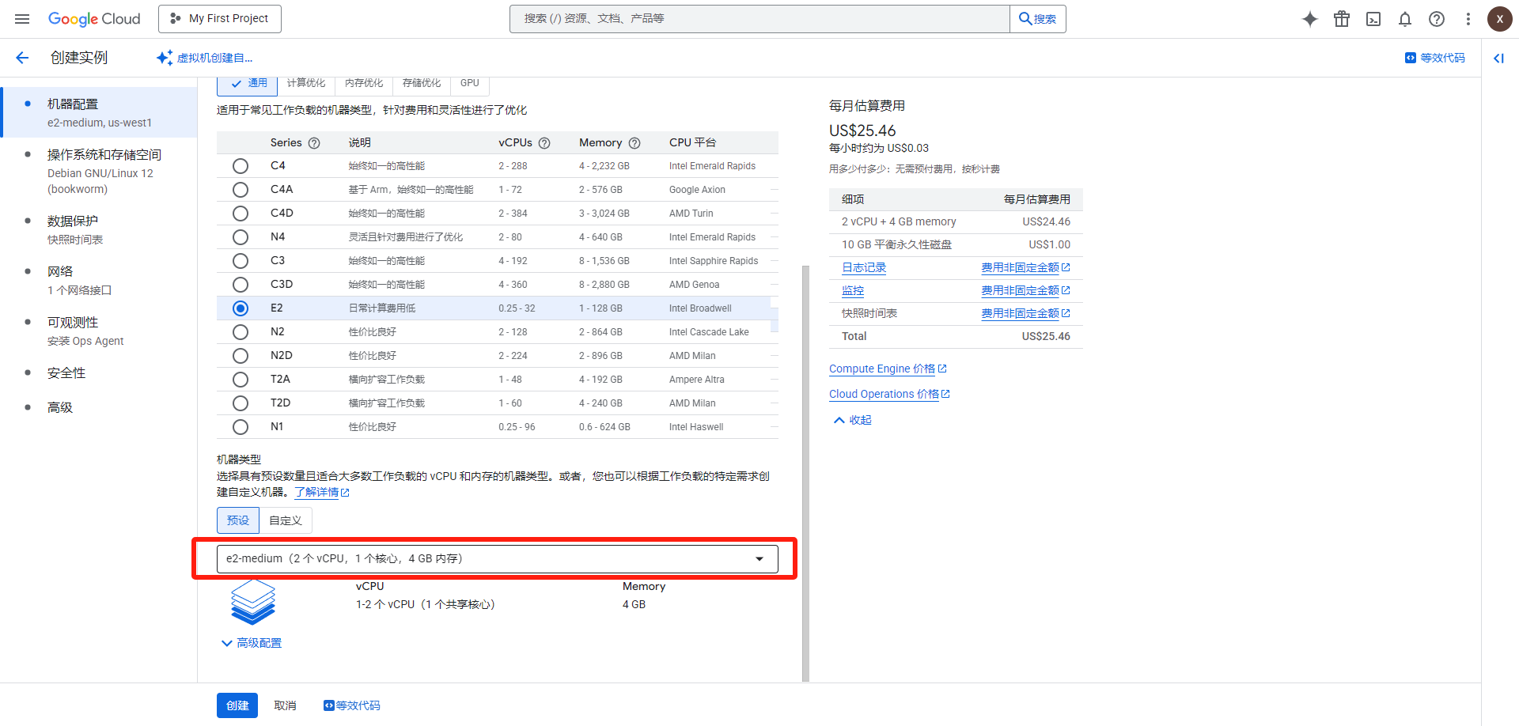Collapse the cost estimate with 收起
The height and width of the screenshot is (726, 1519).
tap(853, 420)
